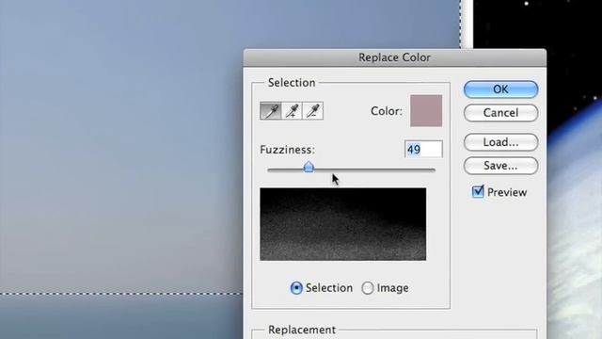
Task: Select the Subtract from Sample eyedropper
Action: (x=313, y=111)
